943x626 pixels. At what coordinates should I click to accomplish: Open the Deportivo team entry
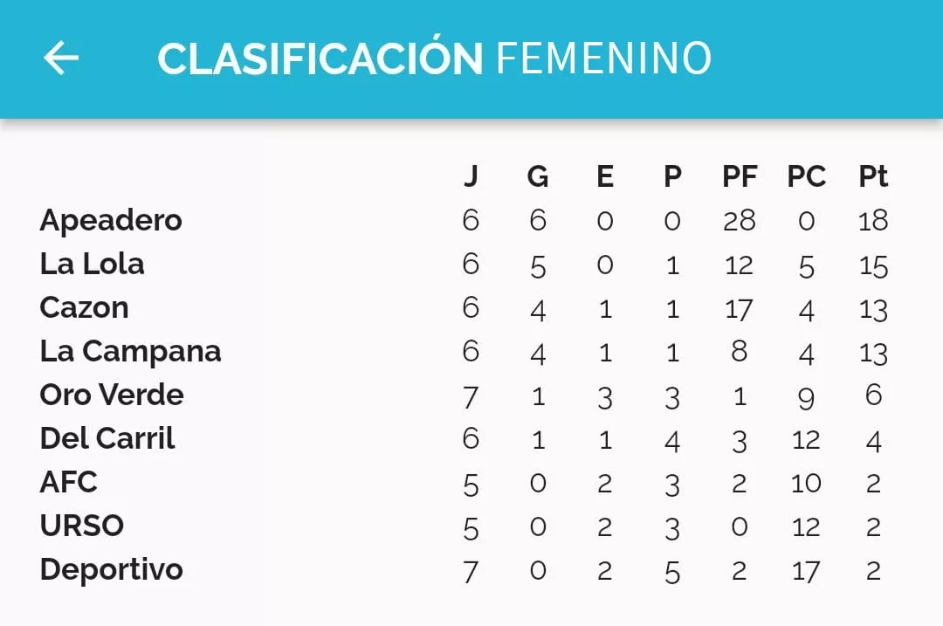click(111, 569)
